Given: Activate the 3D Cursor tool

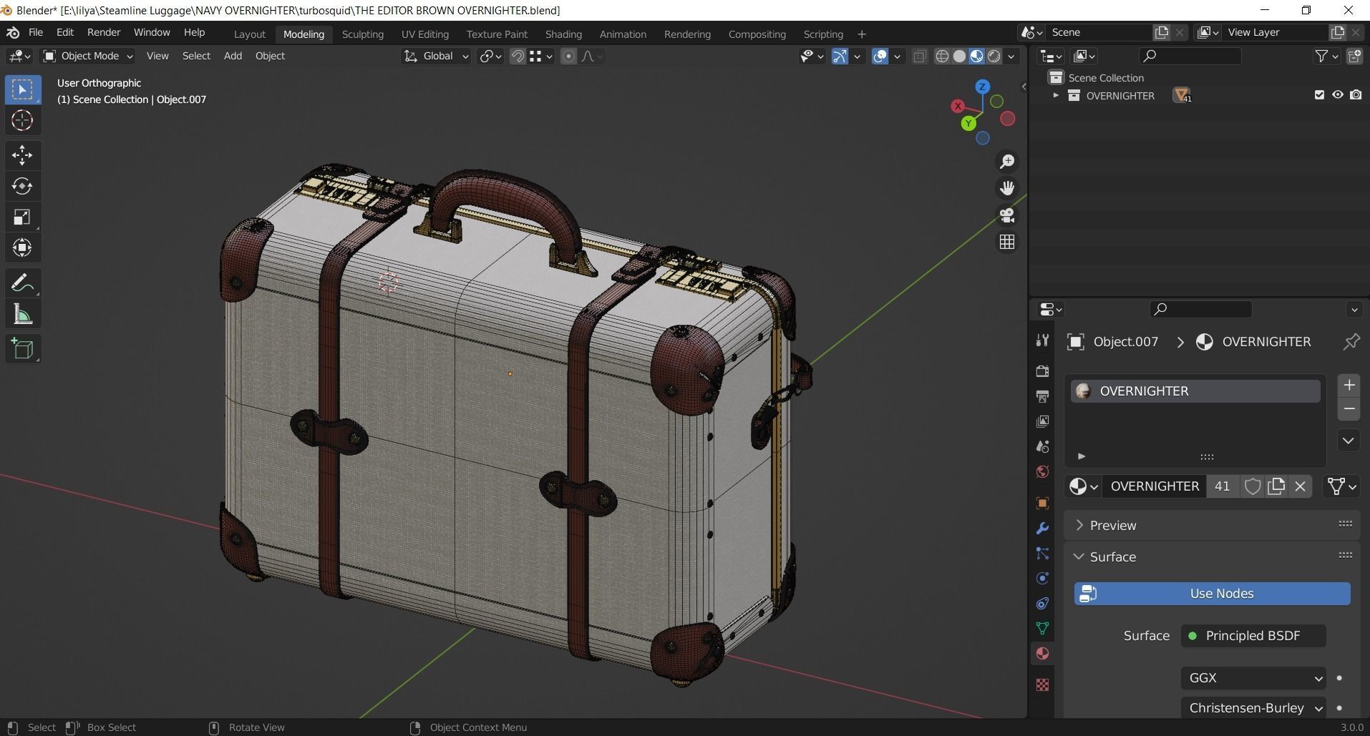Looking at the screenshot, I should pyautogui.click(x=22, y=120).
